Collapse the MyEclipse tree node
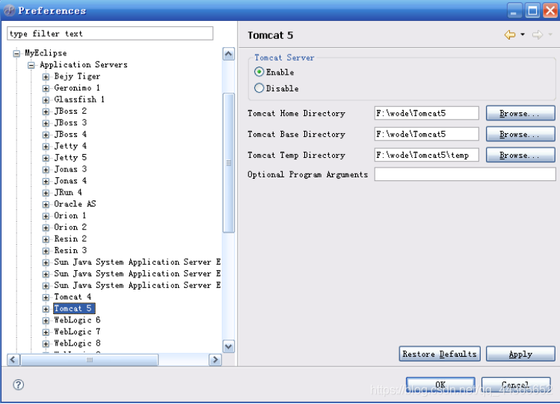560x404 pixels. click(16, 54)
